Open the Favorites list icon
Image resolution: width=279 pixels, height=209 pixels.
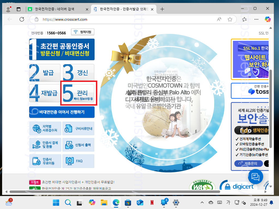pyautogui.click(x=244, y=19)
